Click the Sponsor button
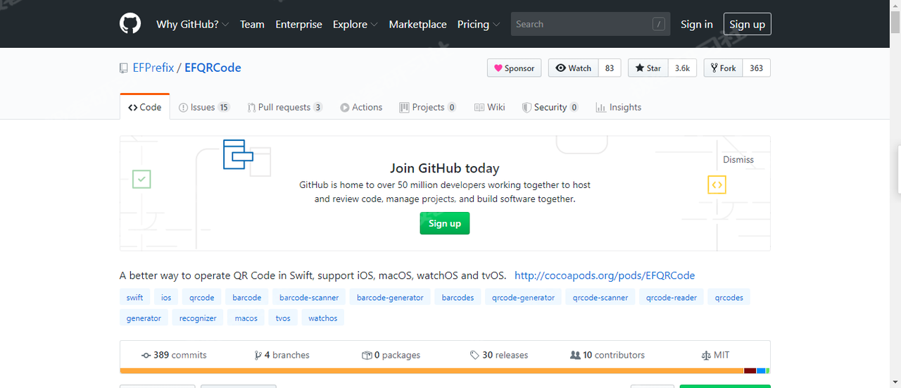 click(x=515, y=68)
